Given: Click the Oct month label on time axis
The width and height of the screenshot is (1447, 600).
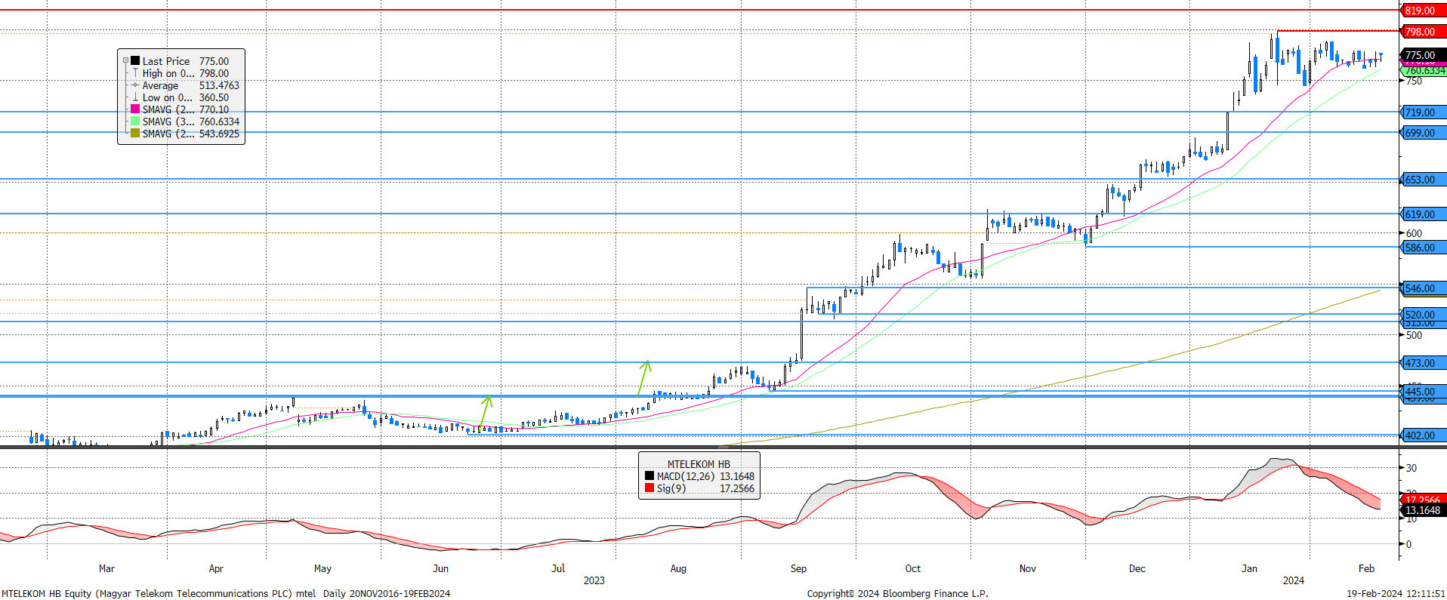Looking at the screenshot, I should click(913, 568).
